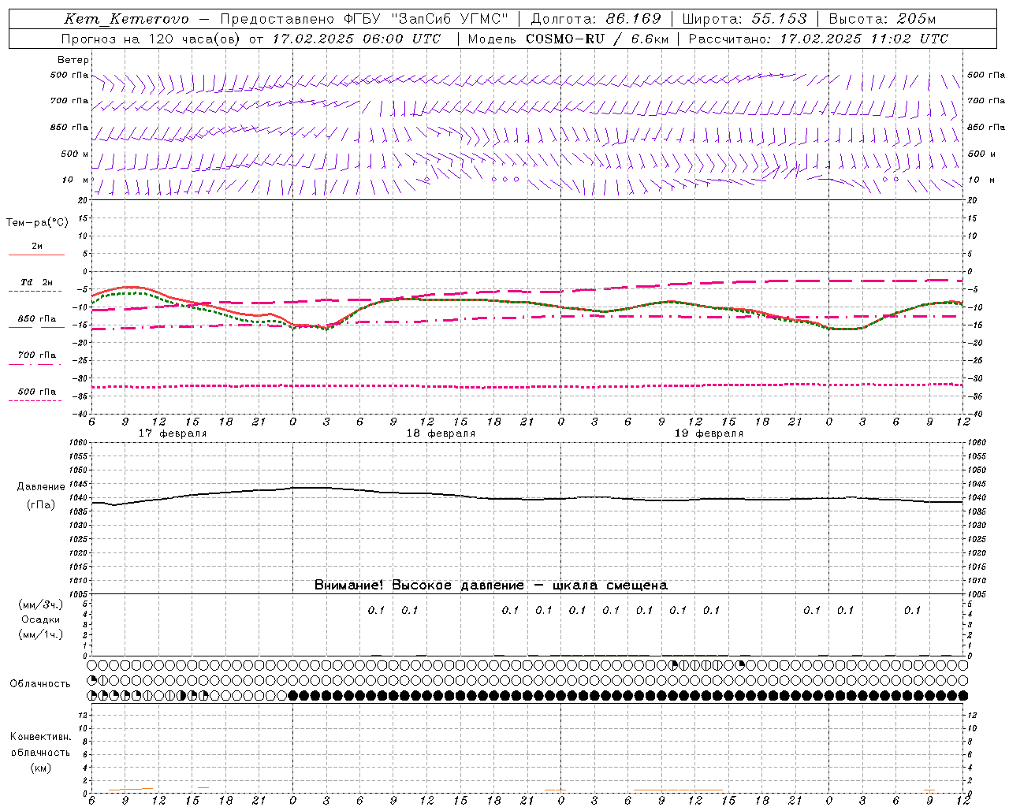Click the (мм/1ч.) precipitation unit label

pyautogui.click(x=41, y=634)
